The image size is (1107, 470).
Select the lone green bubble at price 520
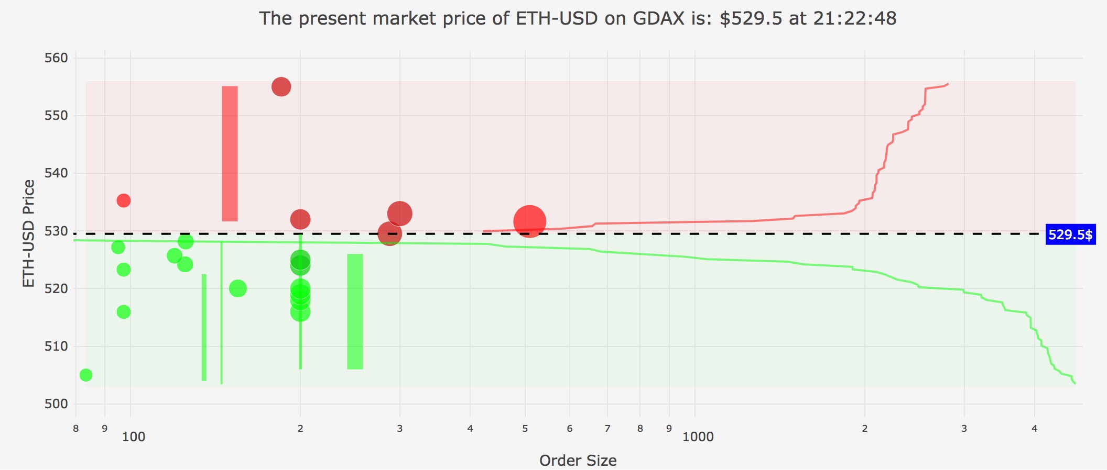tap(237, 288)
